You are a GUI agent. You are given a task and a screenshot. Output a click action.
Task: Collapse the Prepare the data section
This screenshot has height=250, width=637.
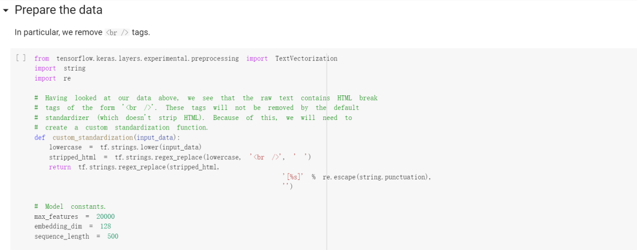pos(6,10)
